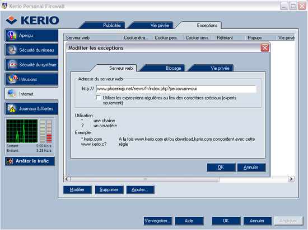Close the Kerio Personal Firewall window
Screen dimensions: 308x230
coord(302,6)
